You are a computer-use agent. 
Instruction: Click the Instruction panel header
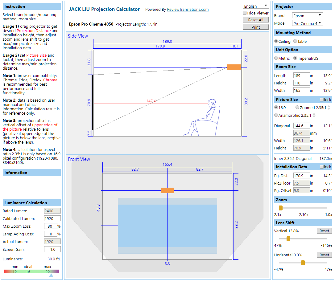coord(32,6)
